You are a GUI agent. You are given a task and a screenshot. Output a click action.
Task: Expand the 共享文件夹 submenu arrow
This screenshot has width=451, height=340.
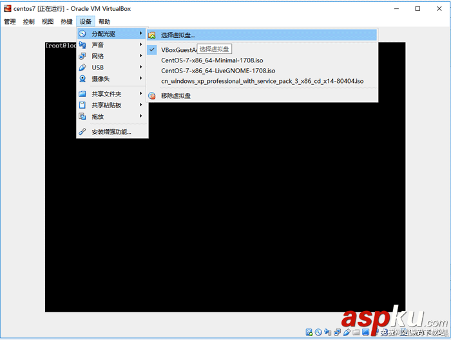(141, 94)
